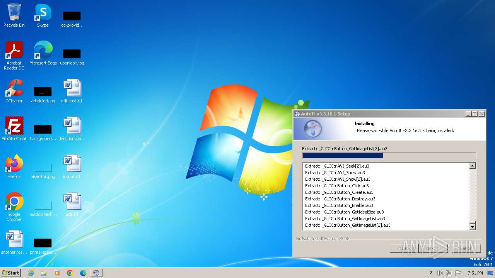Click the Back button in setup
Viewport: 495px width, 278px height.
coord(404,248)
